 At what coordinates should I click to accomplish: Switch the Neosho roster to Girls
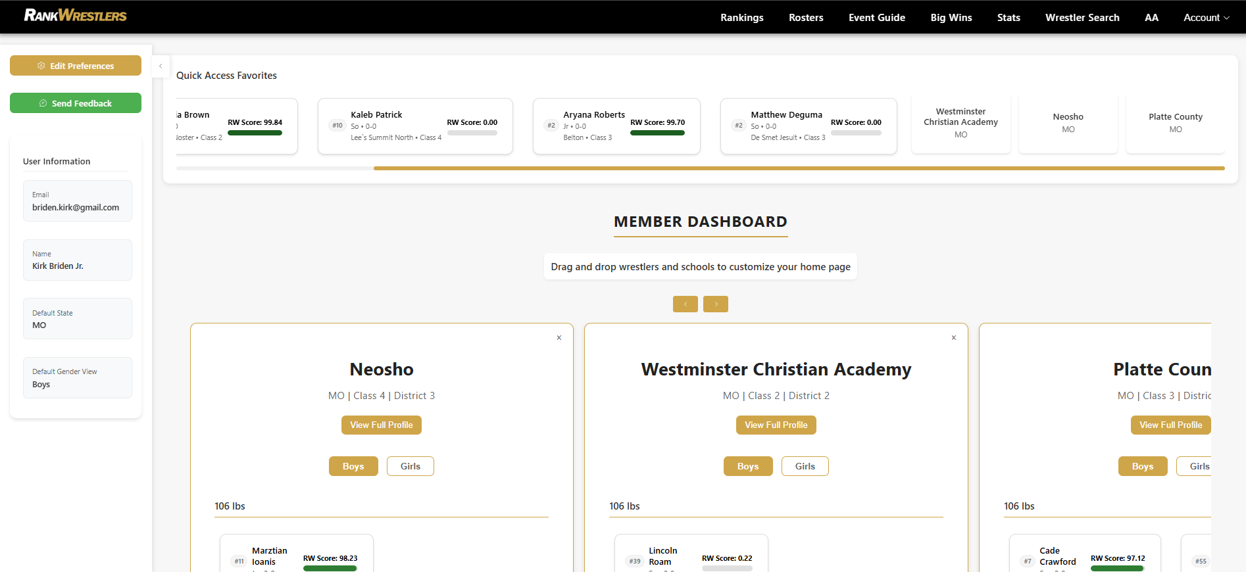click(x=410, y=466)
